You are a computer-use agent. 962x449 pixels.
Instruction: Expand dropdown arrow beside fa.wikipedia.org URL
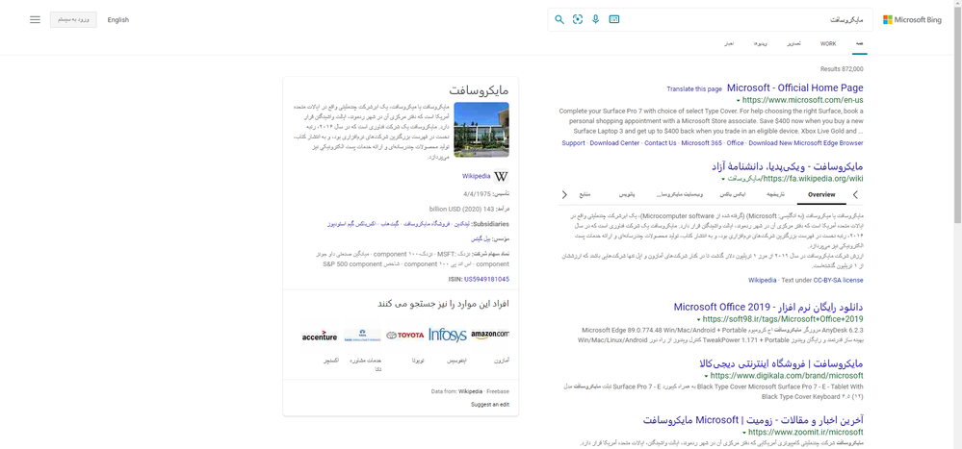tap(723, 180)
